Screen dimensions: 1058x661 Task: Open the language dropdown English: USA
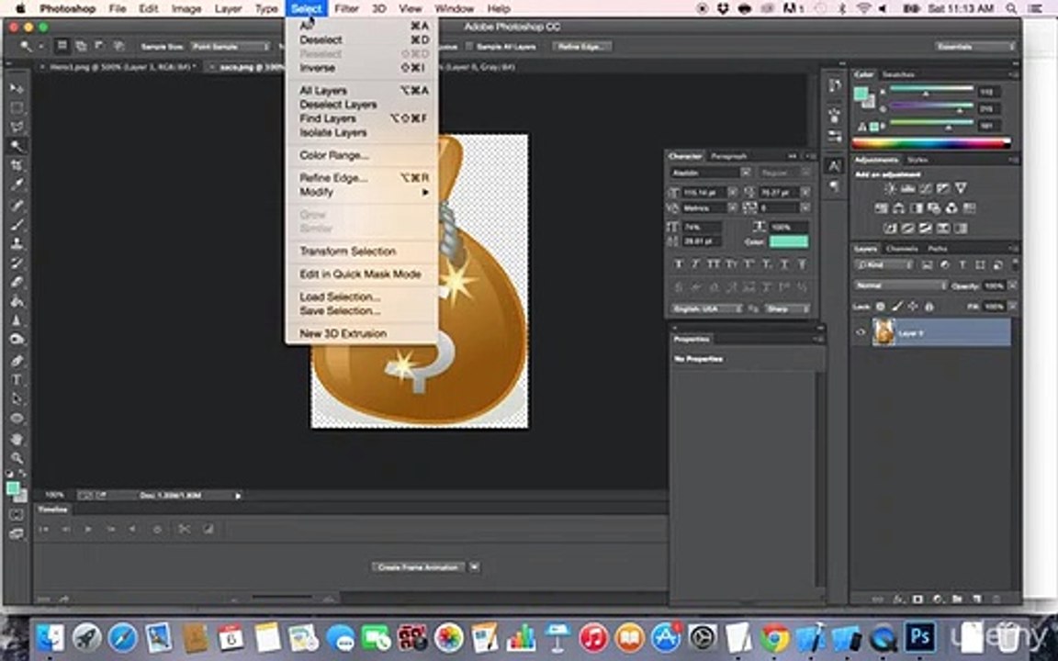coord(706,308)
